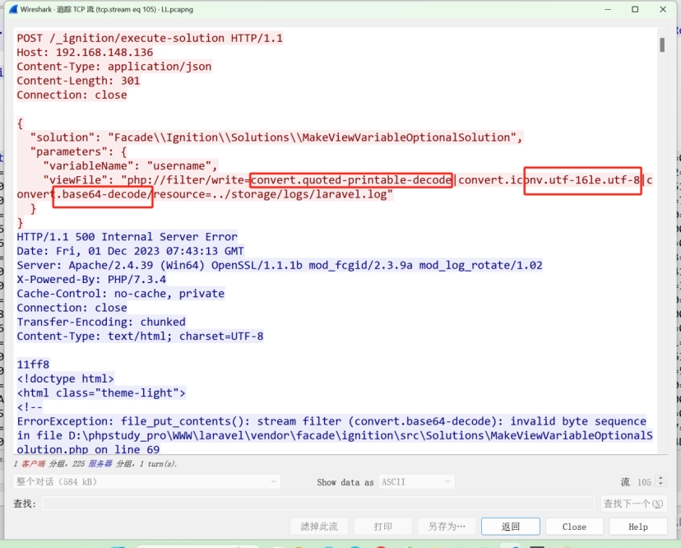Image resolution: width=681 pixels, height=548 pixels.
Task: Click the "Transfer-Encoding: chunked" header line
Action: click(101, 322)
